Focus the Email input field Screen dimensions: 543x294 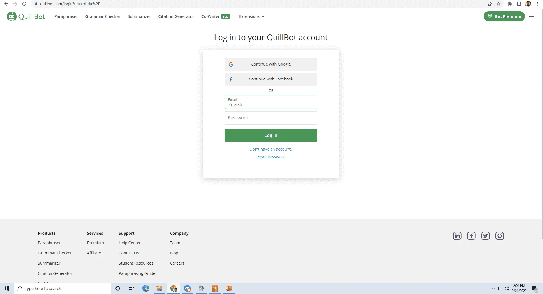coord(271,102)
